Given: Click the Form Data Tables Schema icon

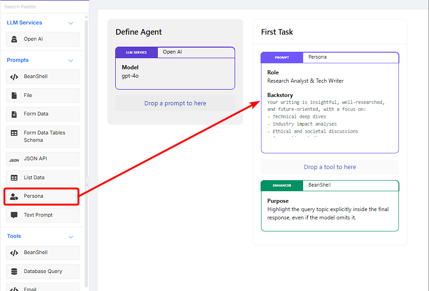Looking at the screenshot, I should point(14,133).
